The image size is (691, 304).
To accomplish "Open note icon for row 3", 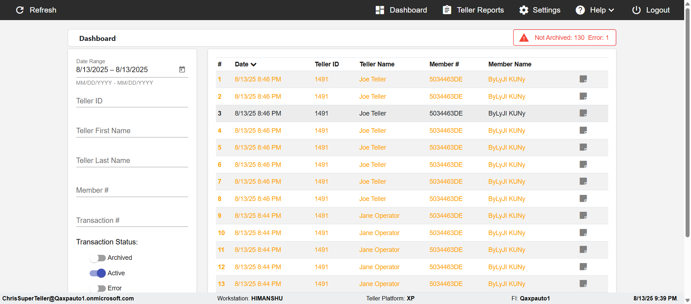I will coord(583,113).
